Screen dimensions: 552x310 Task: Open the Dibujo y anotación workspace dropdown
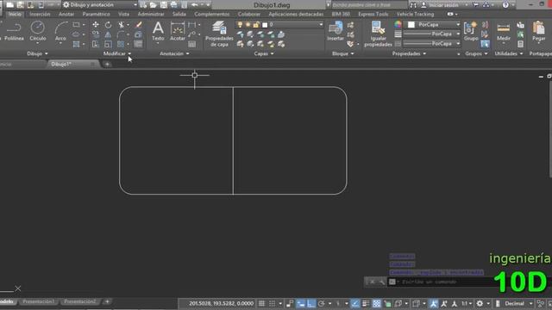point(100,5)
